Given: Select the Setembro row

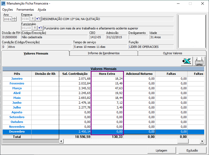Looking at the screenshot, I should coord(103,117).
